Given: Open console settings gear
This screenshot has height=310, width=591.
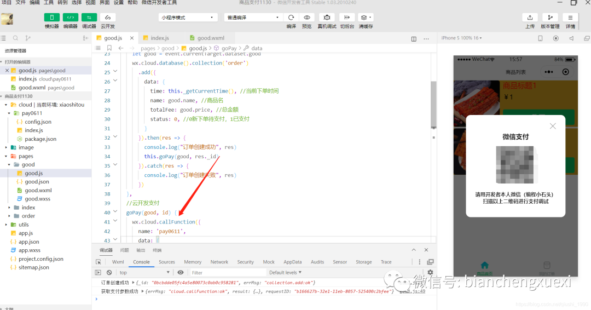Looking at the screenshot, I should [x=430, y=272].
